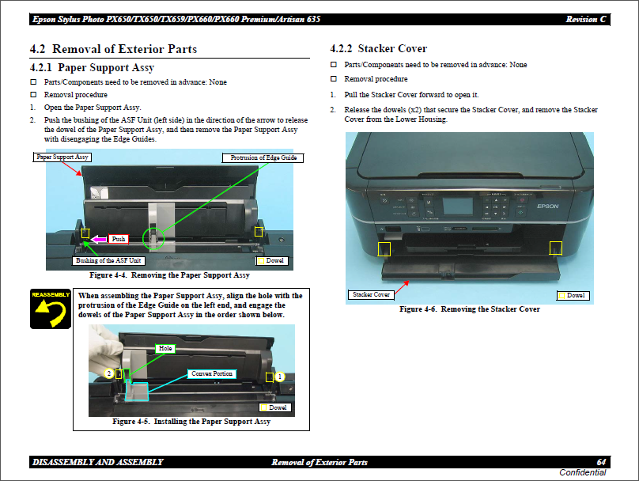Check the Removal procedure box under Paper Support Assy
This screenshot has width=639, height=481.
[x=33, y=94]
